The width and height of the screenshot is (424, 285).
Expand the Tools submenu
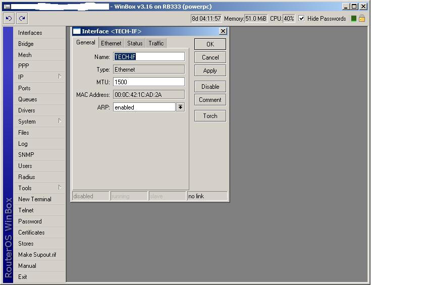60,188
